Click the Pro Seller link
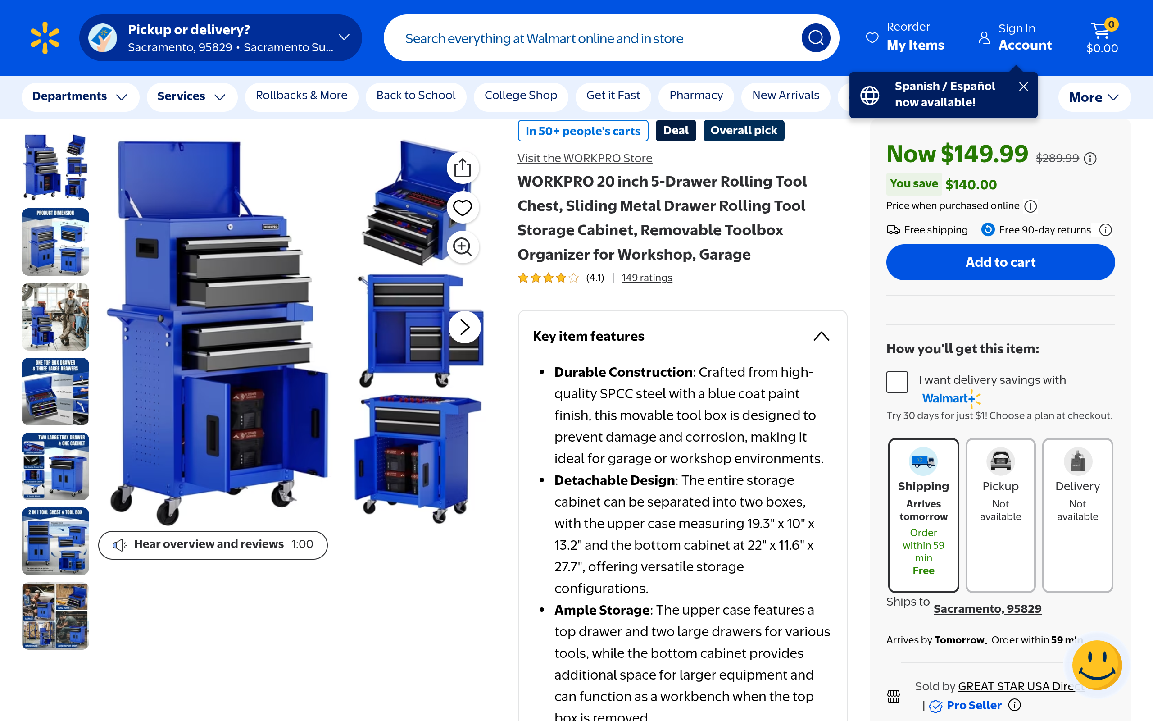 (x=974, y=705)
